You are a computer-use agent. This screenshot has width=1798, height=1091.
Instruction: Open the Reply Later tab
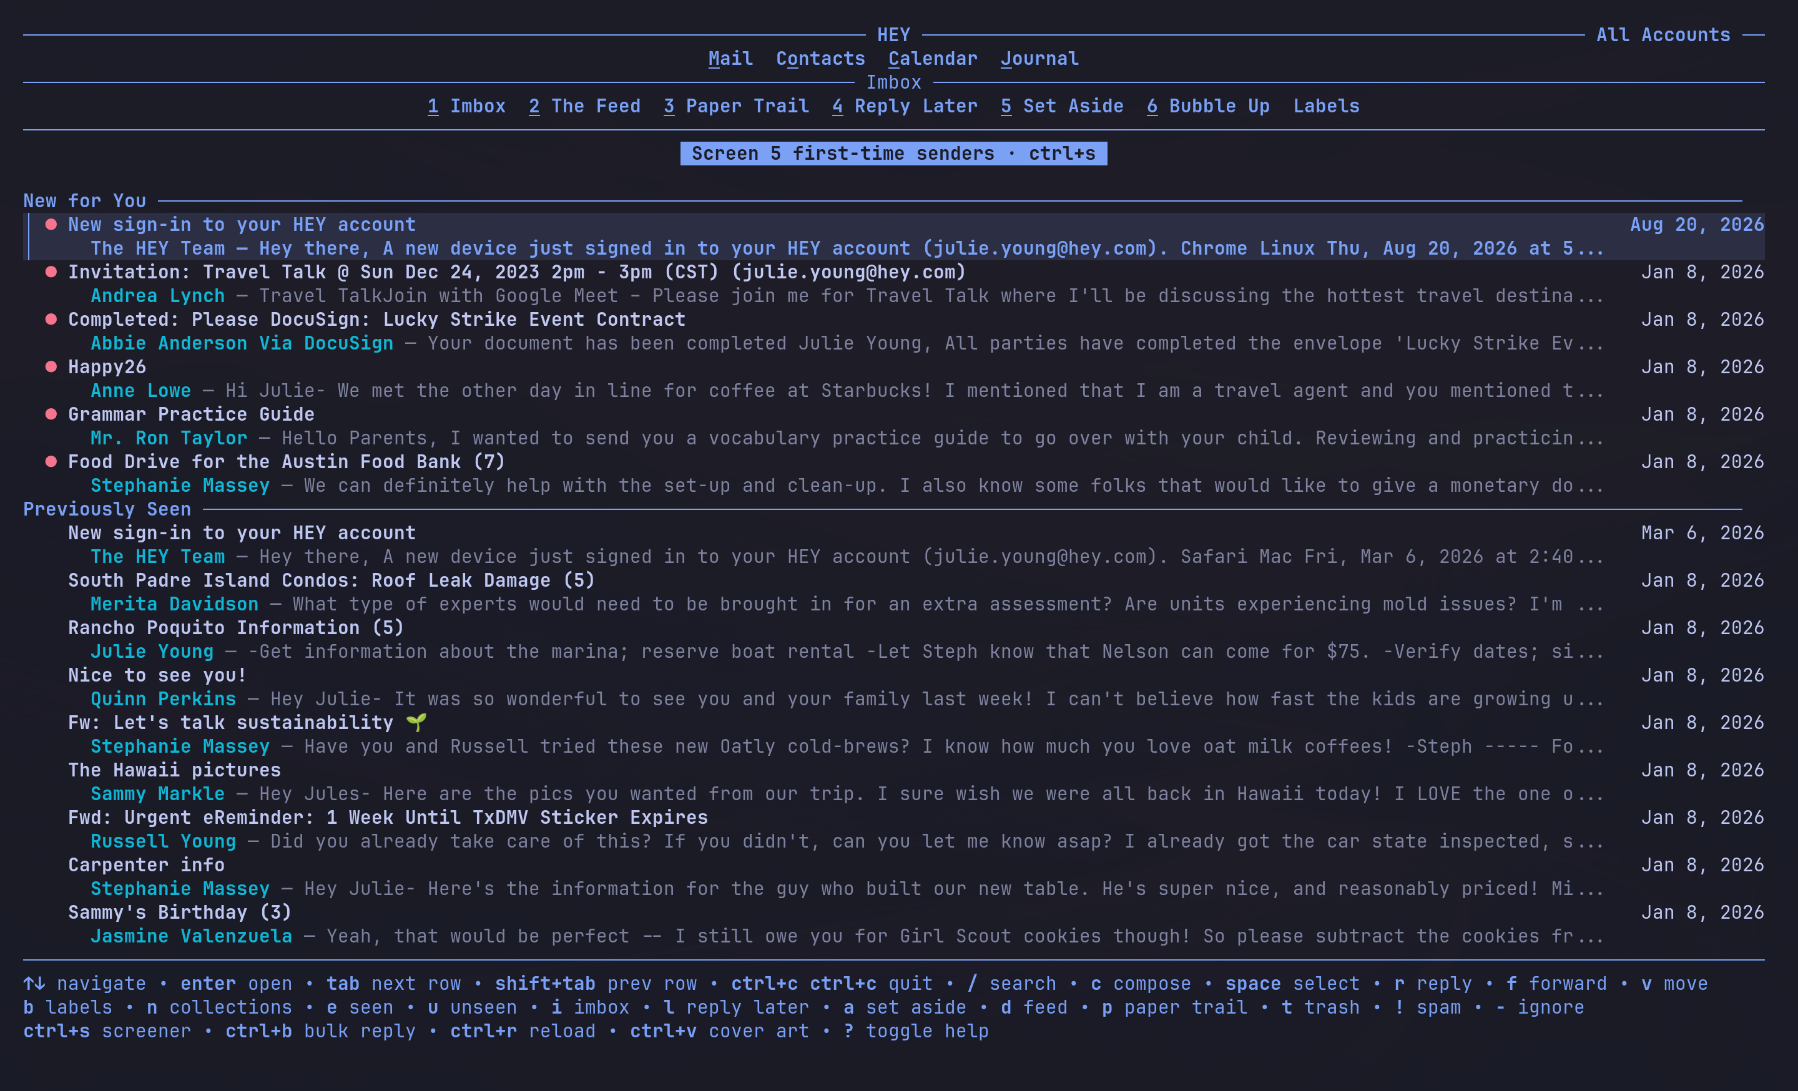905,105
